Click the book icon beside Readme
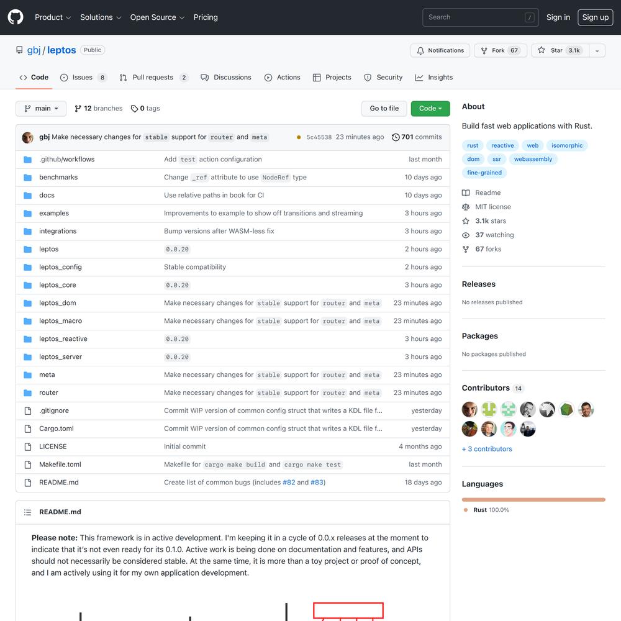Viewport: 621px width, 621px height. (466, 193)
